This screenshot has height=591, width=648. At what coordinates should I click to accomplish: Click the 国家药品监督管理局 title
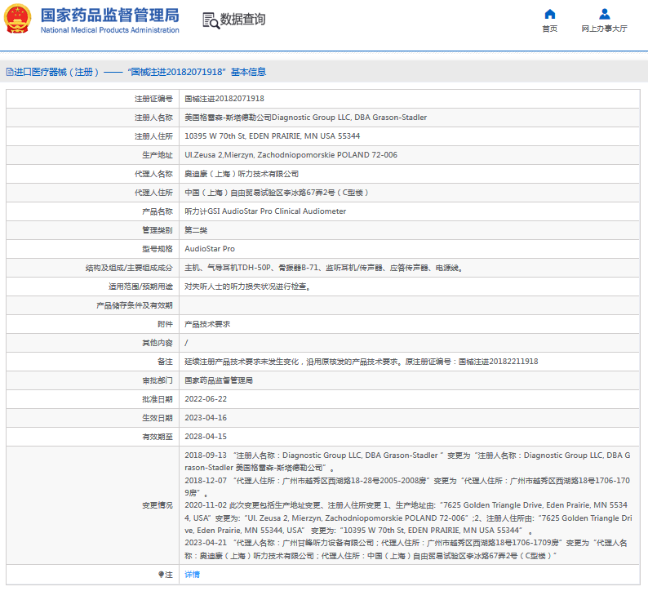pos(110,15)
